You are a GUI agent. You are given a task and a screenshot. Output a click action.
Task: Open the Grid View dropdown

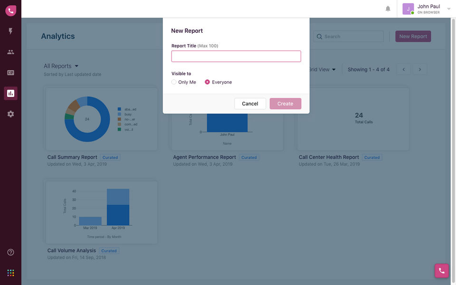pos(322,69)
